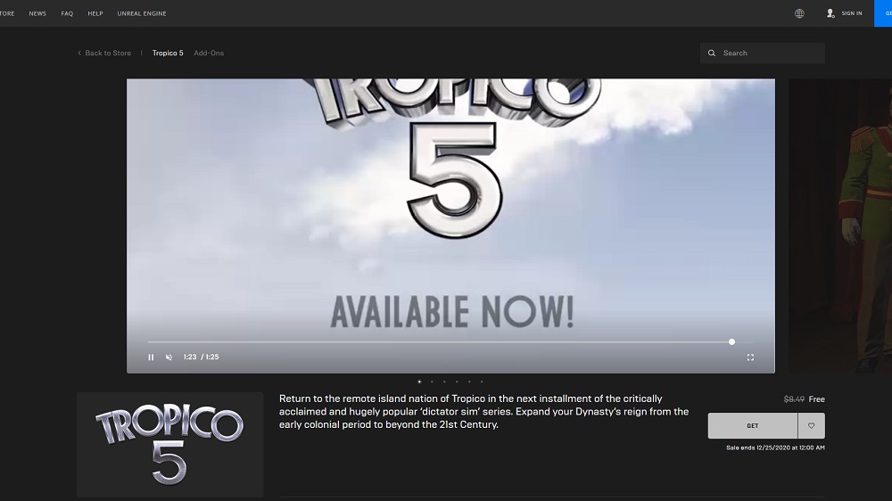Go to the last carousel dot
This screenshot has height=501, width=892.
tap(482, 382)
